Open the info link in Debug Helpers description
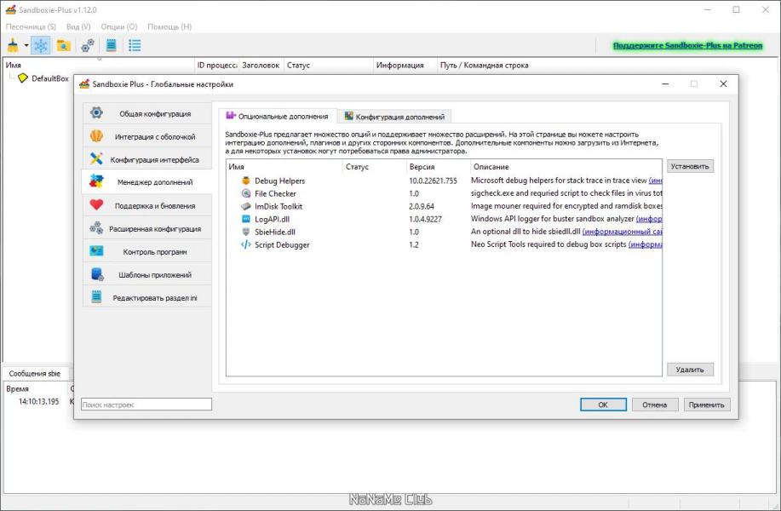781x511 pixels. pyautogui.click(x=656, y=181)
